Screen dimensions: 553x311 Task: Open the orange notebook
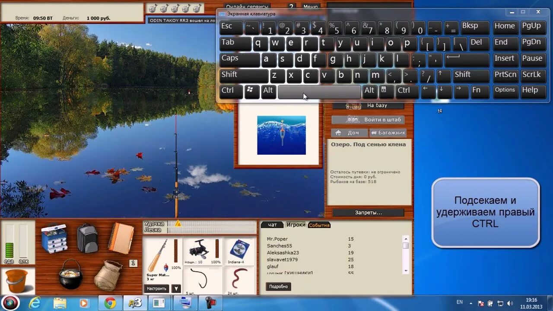(121, 238)
